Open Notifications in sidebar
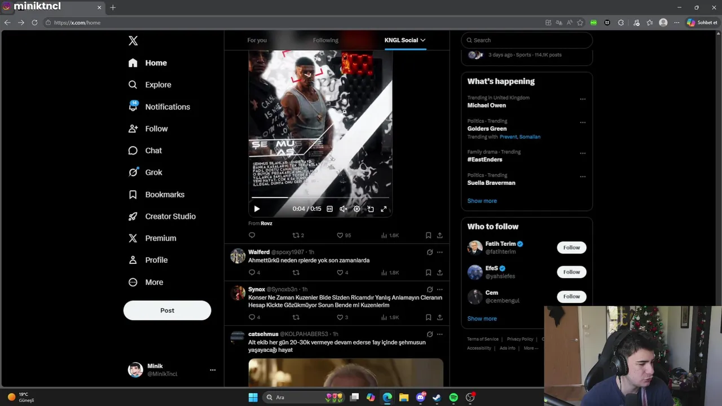Image resolution: width=722 pixels, height=406 pixels. (159, 107)
